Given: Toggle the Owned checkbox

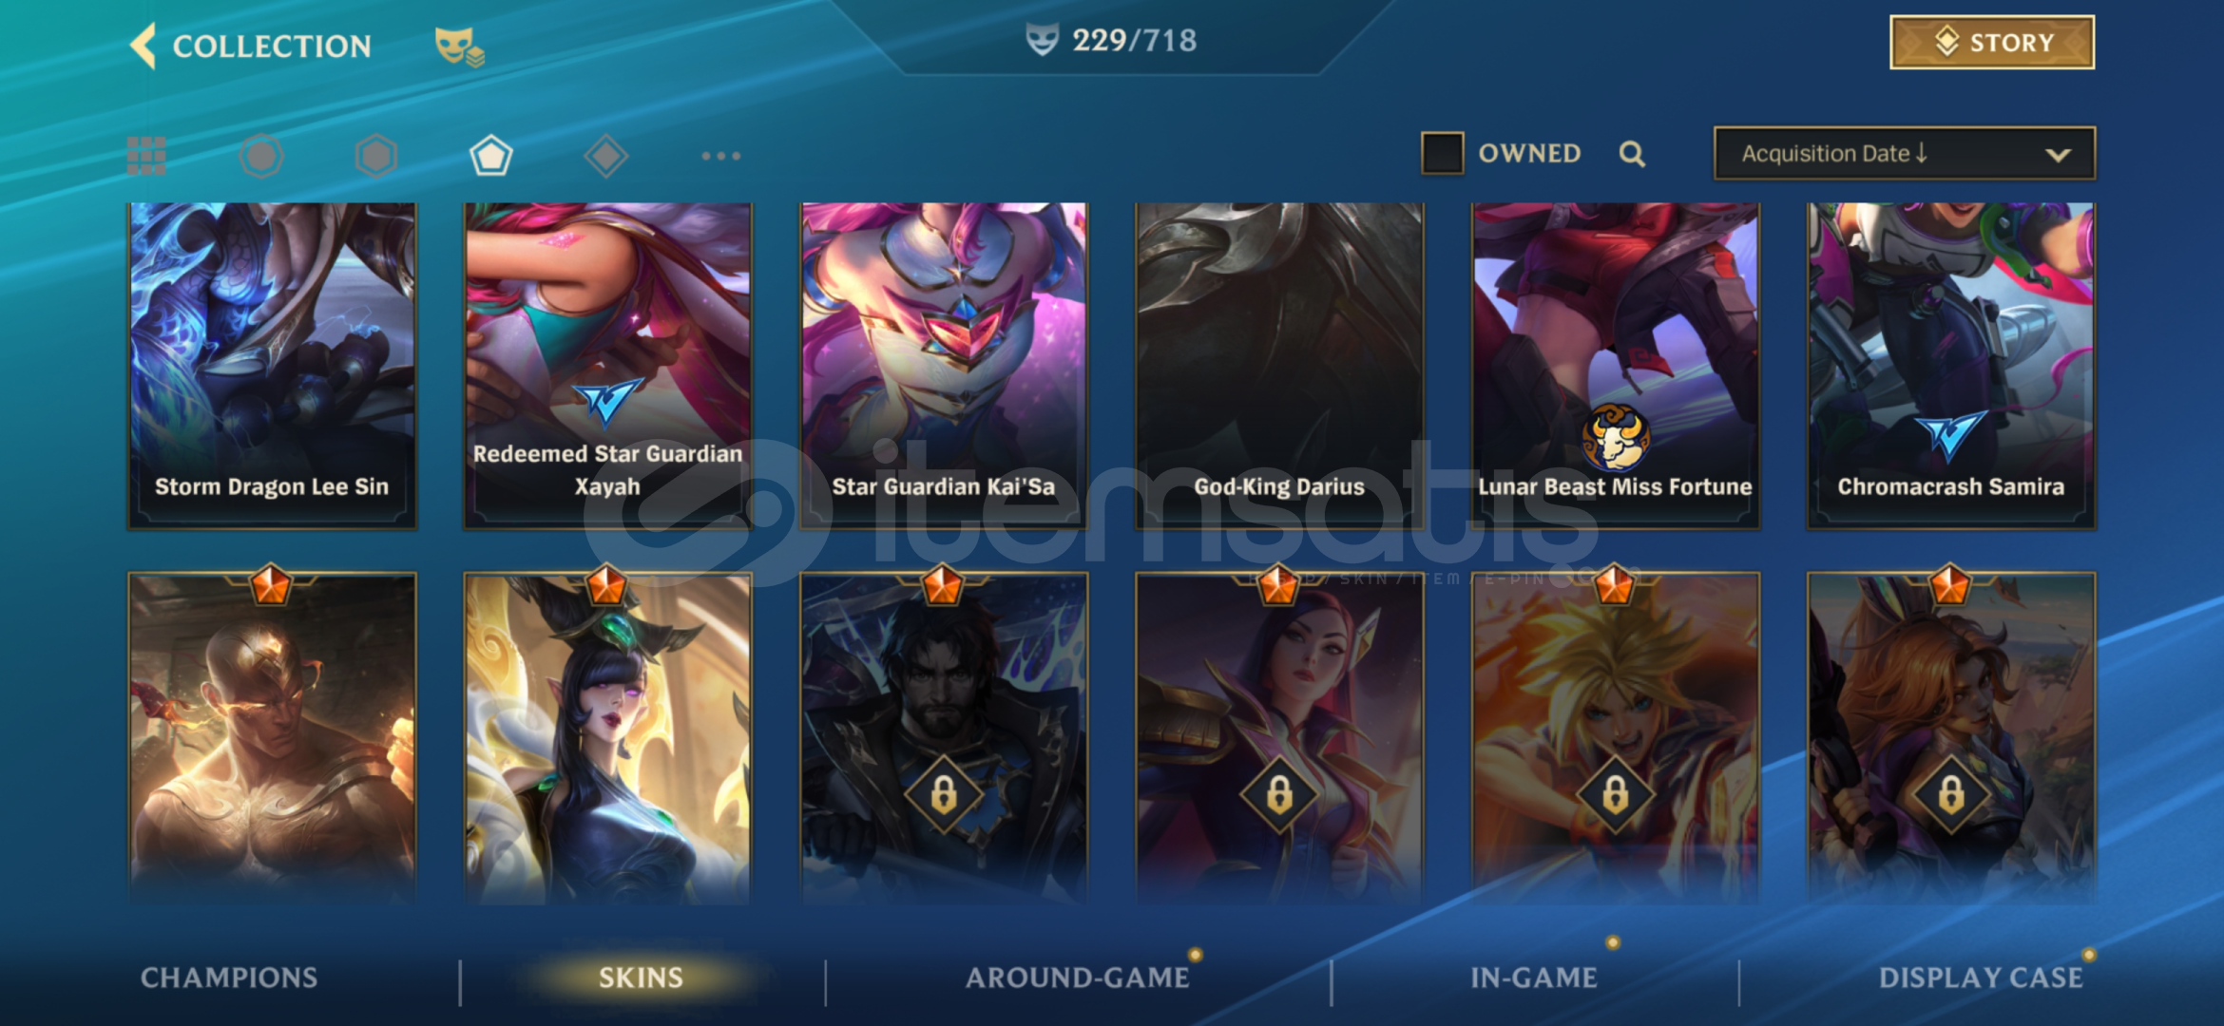Looking at the screenshot, I should (1442, 153).
